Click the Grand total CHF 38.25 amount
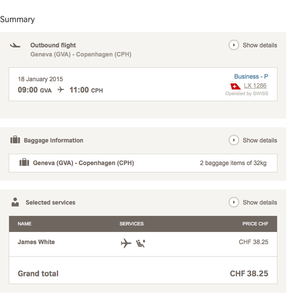Screen dimensions: 287x301 tap(249, 274)
